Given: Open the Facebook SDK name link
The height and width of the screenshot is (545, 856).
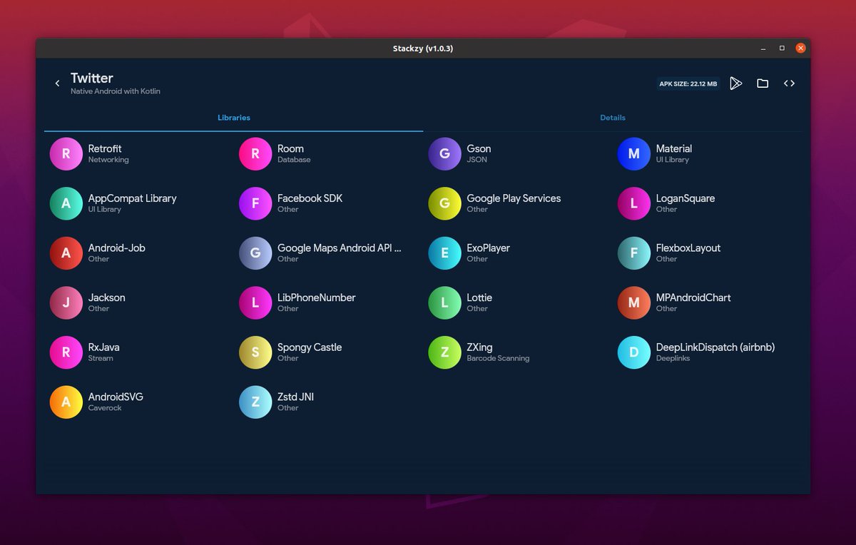Looking at the screenshot, I should point(310,198).
